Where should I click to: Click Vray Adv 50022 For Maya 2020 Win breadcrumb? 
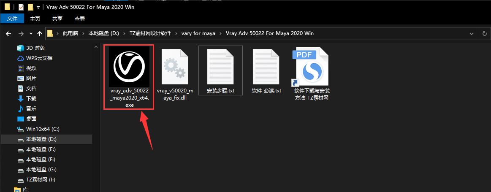click(270, 33)
